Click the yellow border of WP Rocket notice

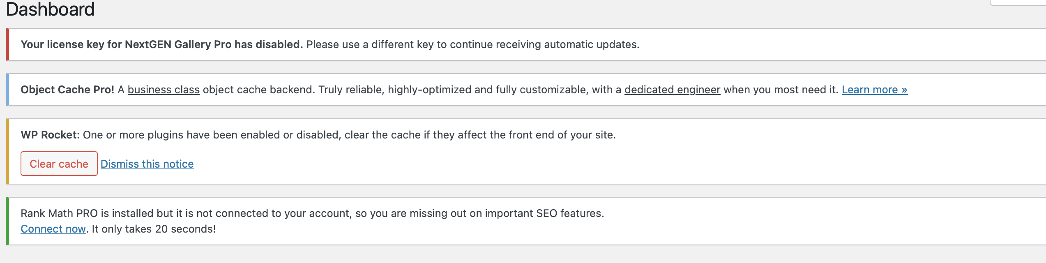point(7,151)
